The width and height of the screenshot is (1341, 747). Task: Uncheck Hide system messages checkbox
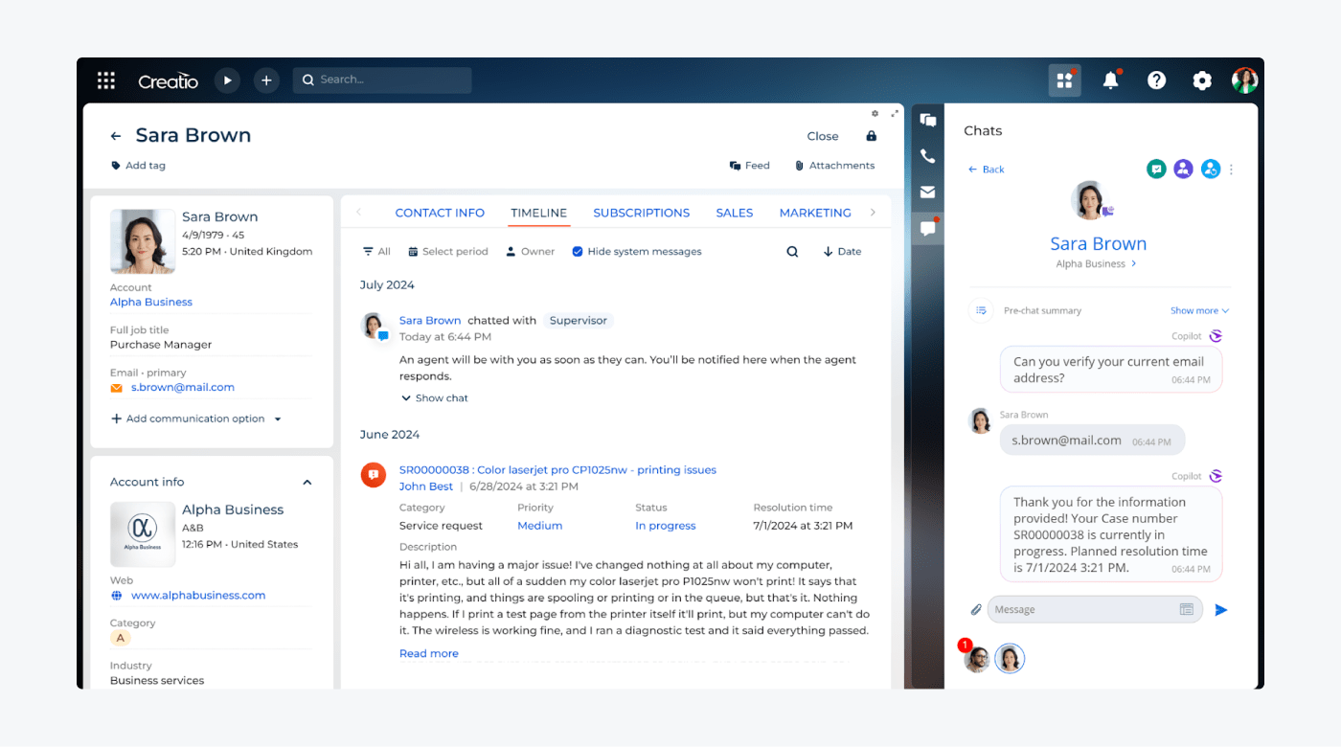point(578,252)
